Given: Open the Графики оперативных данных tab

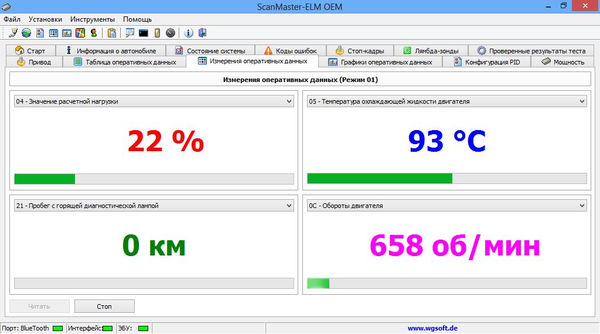Looking at the screenshot, I should tap(380, 62).
